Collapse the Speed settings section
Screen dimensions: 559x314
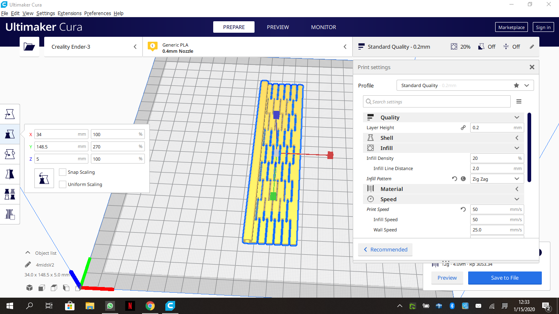point(443,199)
